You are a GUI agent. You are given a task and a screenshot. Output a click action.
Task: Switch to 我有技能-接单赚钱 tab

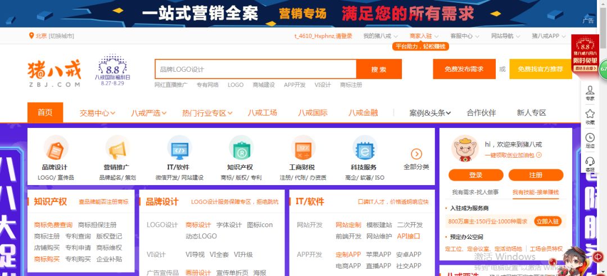(536, 192)
